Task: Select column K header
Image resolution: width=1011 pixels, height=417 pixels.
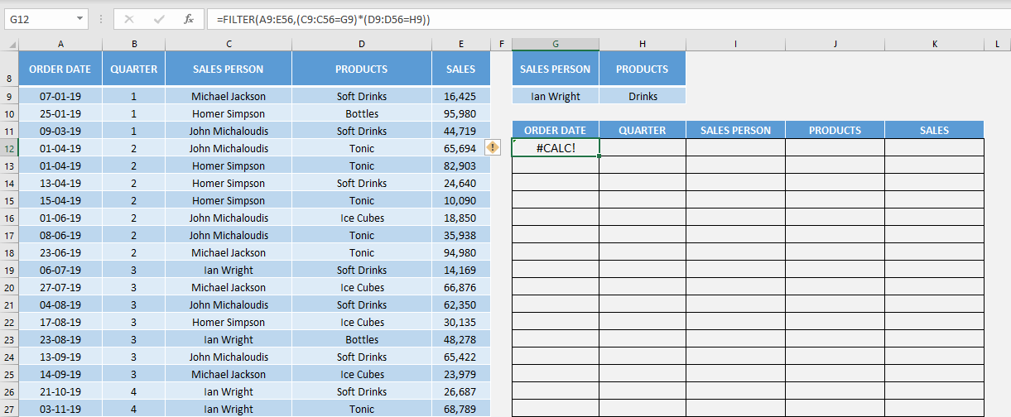Action: (934, 44)
